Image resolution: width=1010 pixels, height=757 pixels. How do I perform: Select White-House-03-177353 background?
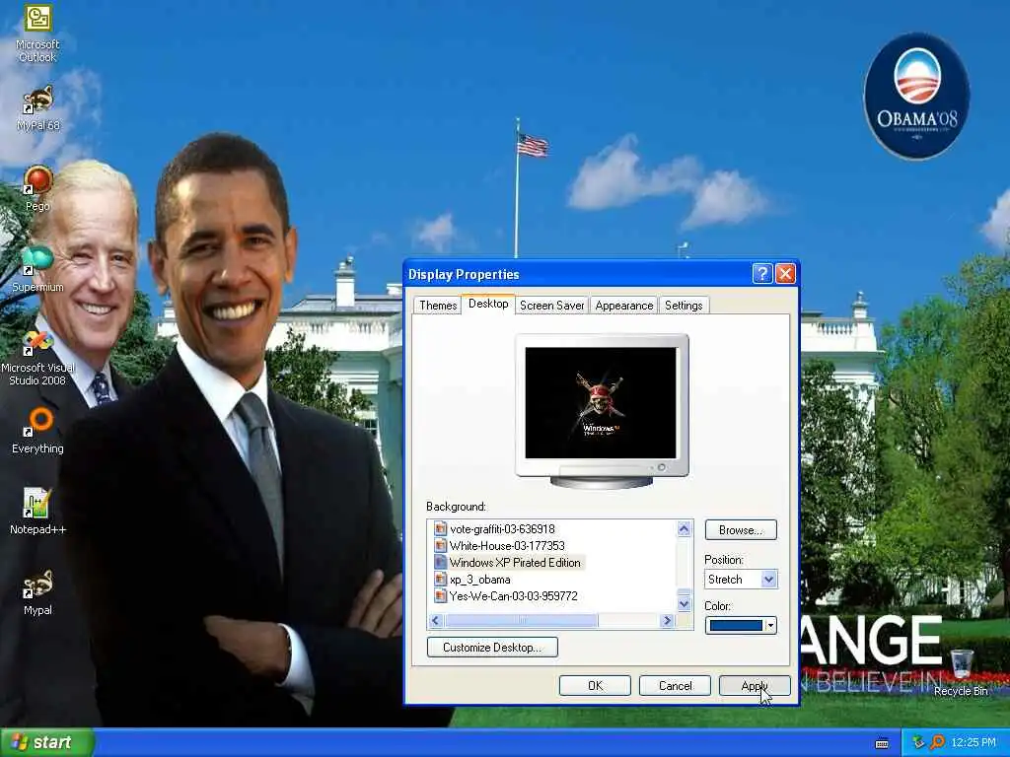tap(507, 546)
